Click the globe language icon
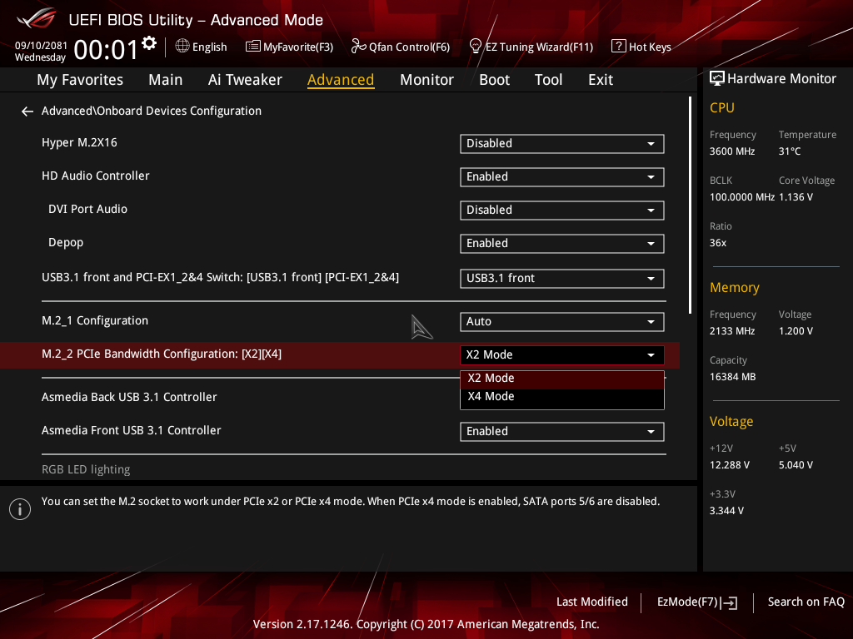 [182, 47]
